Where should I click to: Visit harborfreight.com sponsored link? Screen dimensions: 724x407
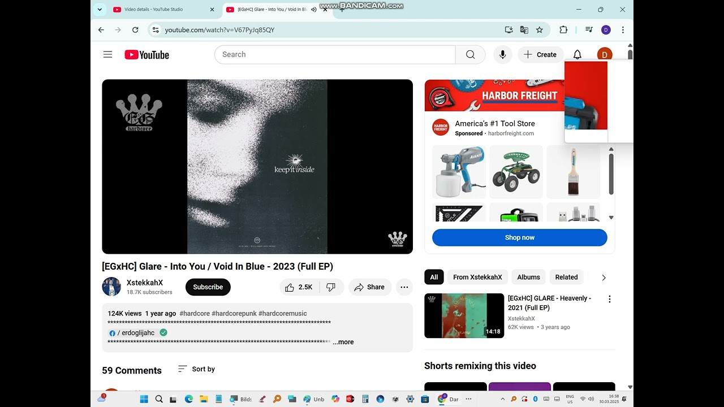pyautogui.click(x=511, y=133)
